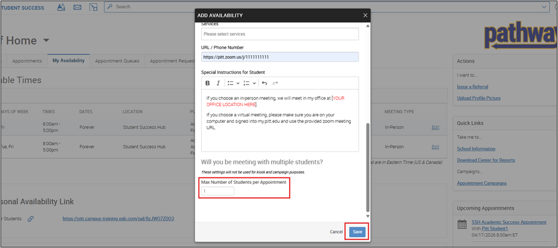Viewport: 558px width, 248px height.
Task: Open SSH Academic Success Appointment link
Action: point(509,222)
